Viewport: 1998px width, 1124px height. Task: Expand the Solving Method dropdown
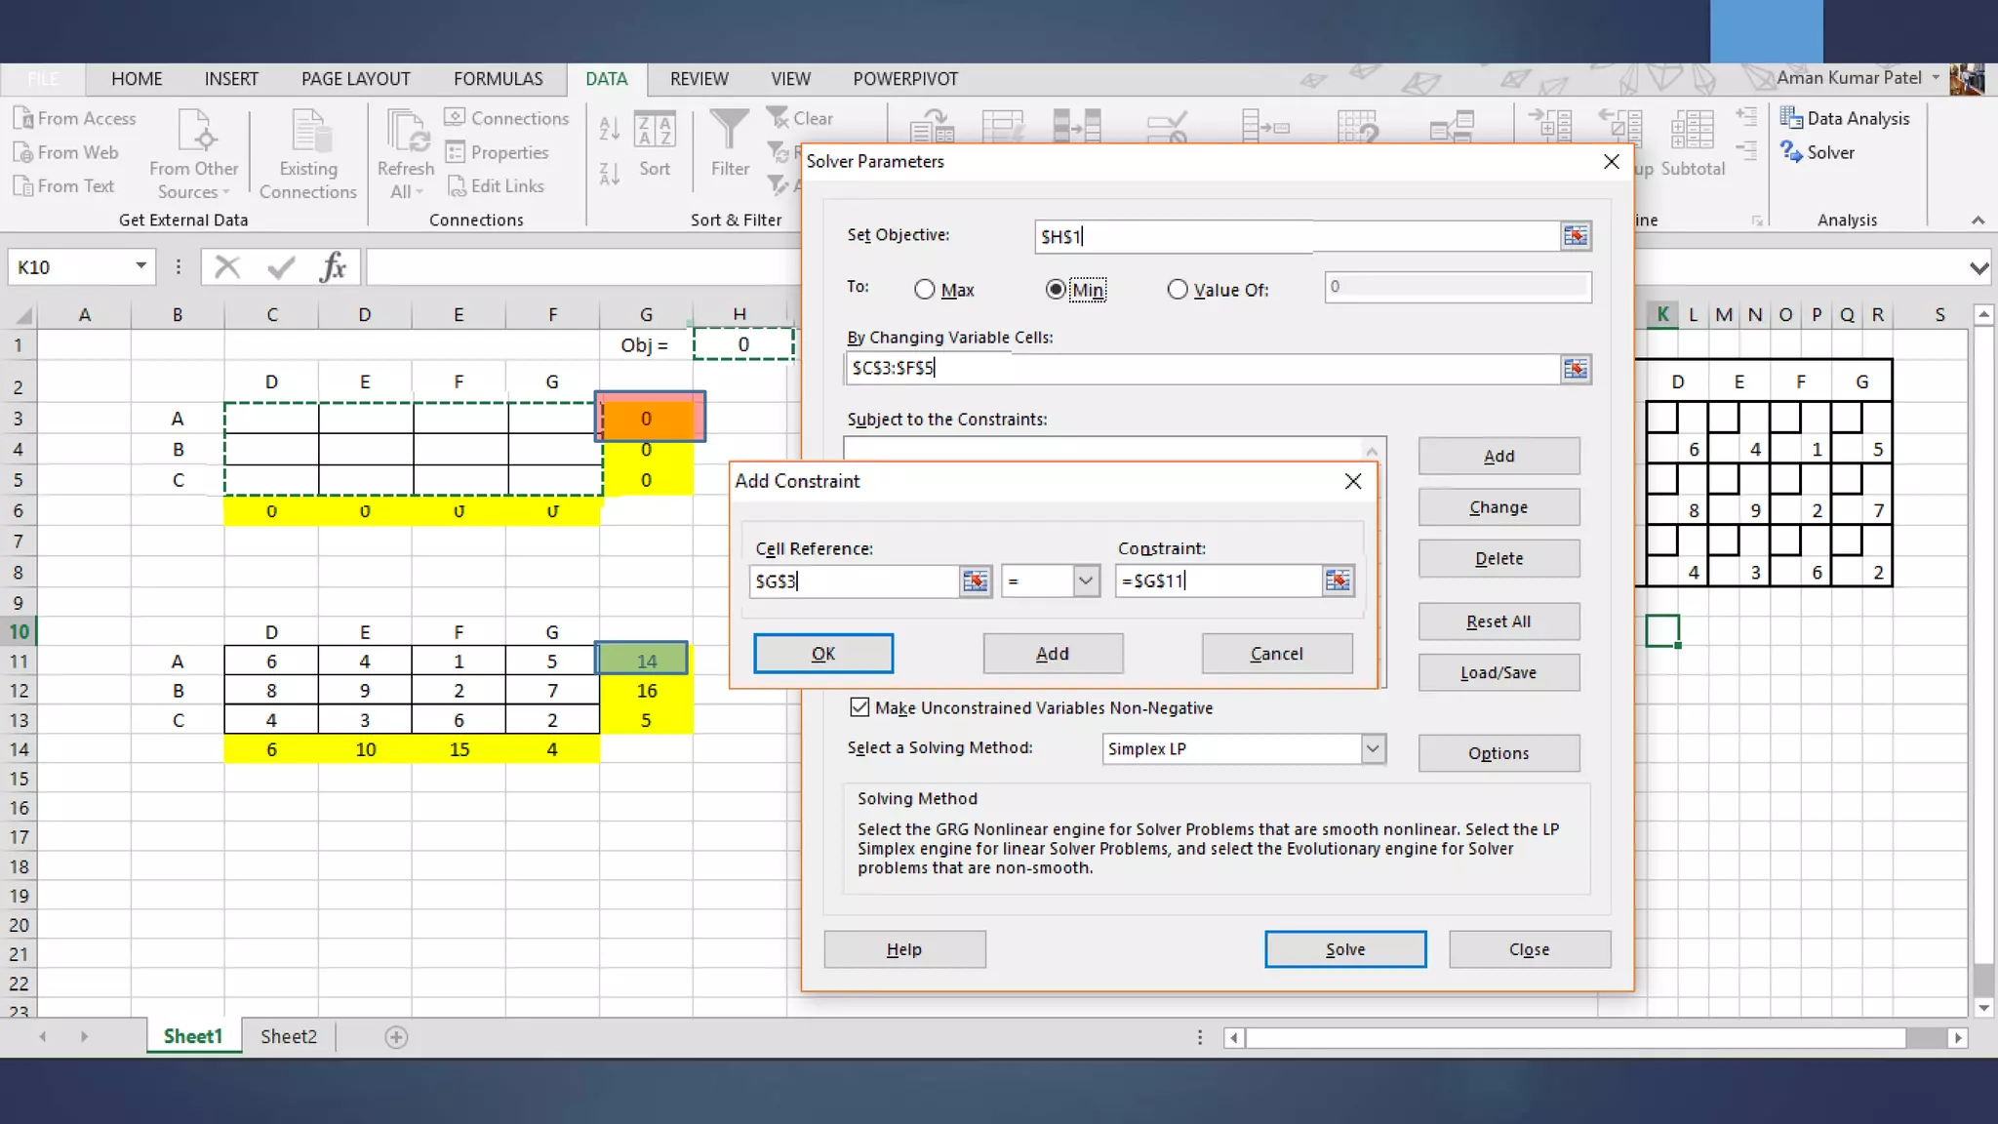(1373, 748)
